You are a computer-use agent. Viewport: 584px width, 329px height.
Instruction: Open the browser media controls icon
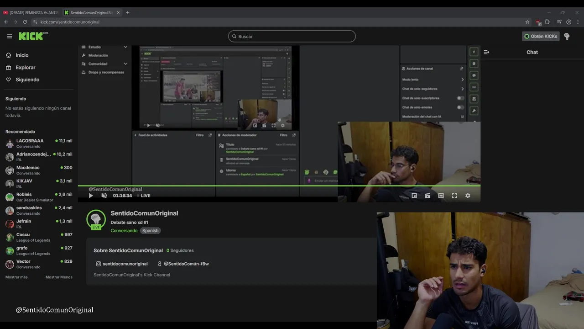point(559,22)
